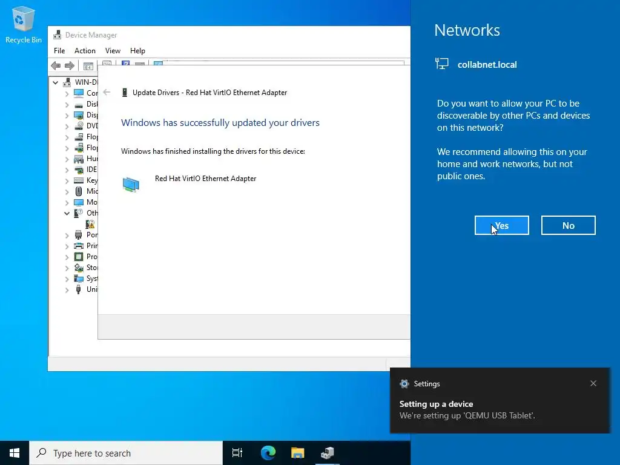Open the File menu in Device Manager
The height and width of the screenshot is (465, 620).
[59, 51]
